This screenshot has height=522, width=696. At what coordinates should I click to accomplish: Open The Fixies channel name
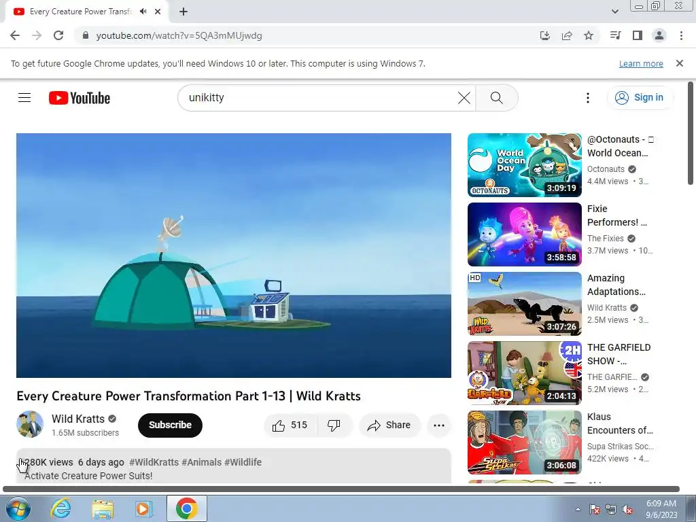pyautogui.click(x=606, y=239)
